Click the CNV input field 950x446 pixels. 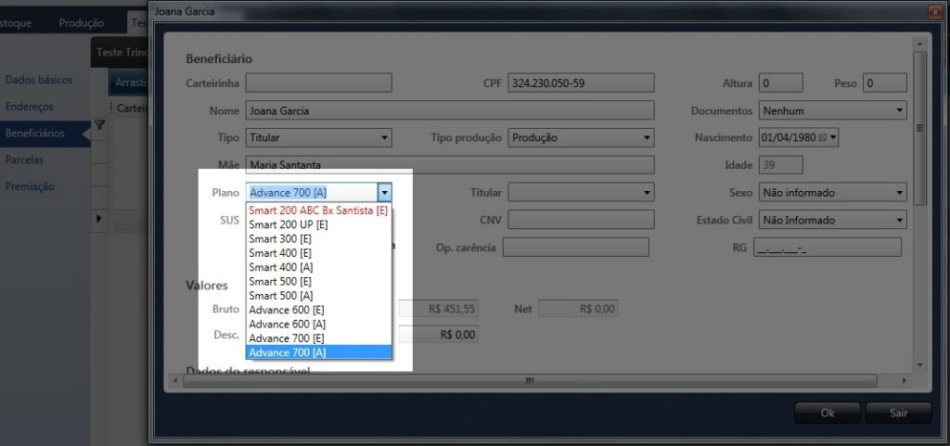(x=581, y=220)
